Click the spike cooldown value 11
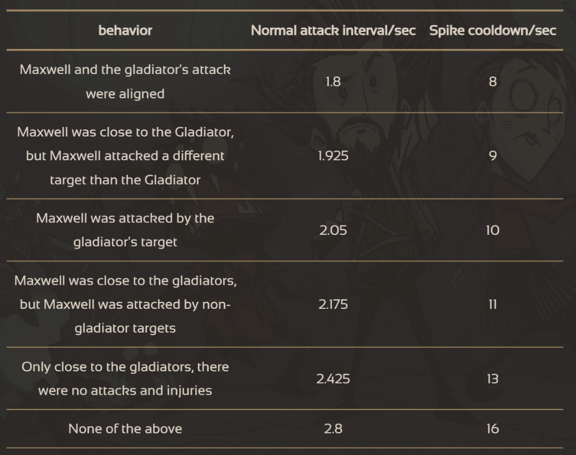Image resolution: width=576 pixels, height=455 pixels. pyautogui.click(x=493, y=304)
